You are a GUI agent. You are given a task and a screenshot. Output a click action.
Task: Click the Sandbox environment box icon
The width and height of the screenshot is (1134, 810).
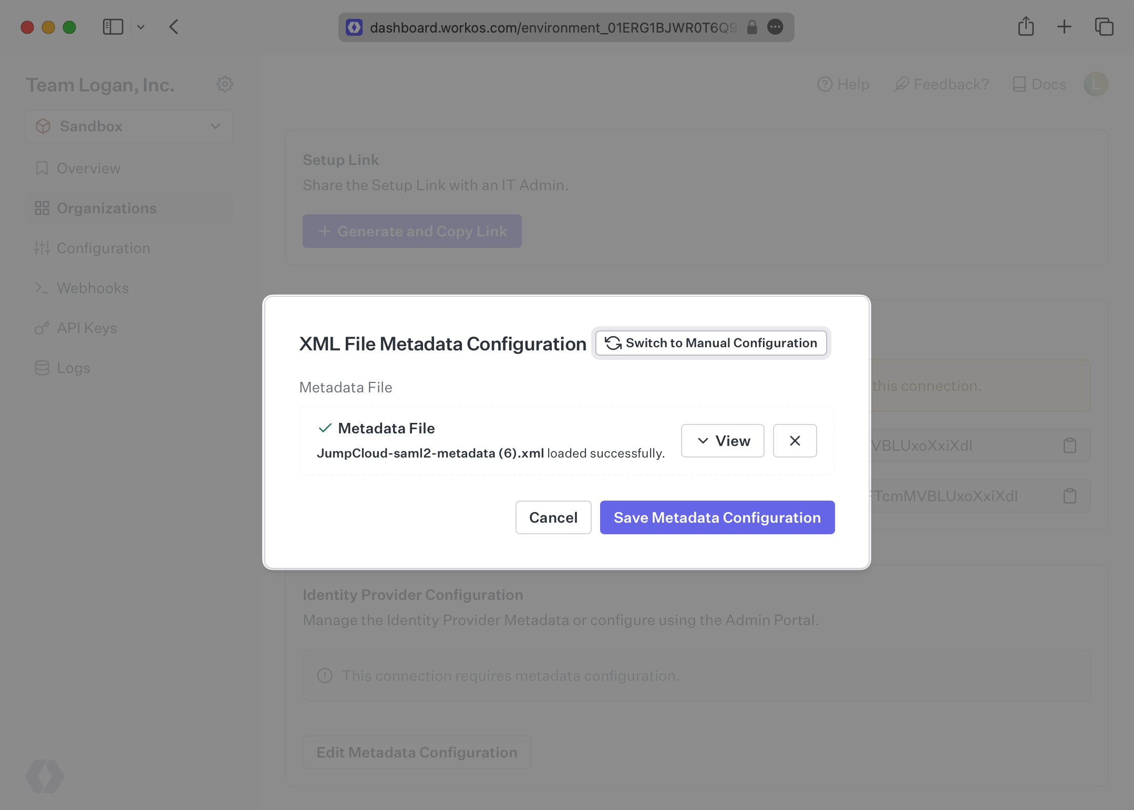[44, 126]
